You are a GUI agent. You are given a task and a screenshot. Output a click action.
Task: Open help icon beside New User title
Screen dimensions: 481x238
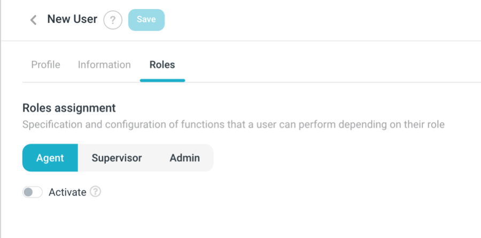click(x=112, y=20)
